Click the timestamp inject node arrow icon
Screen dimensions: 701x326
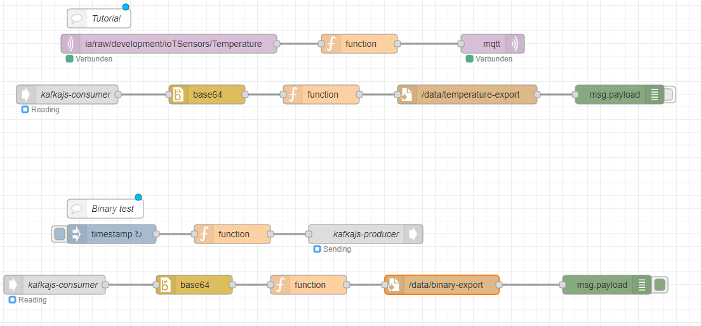77,234
